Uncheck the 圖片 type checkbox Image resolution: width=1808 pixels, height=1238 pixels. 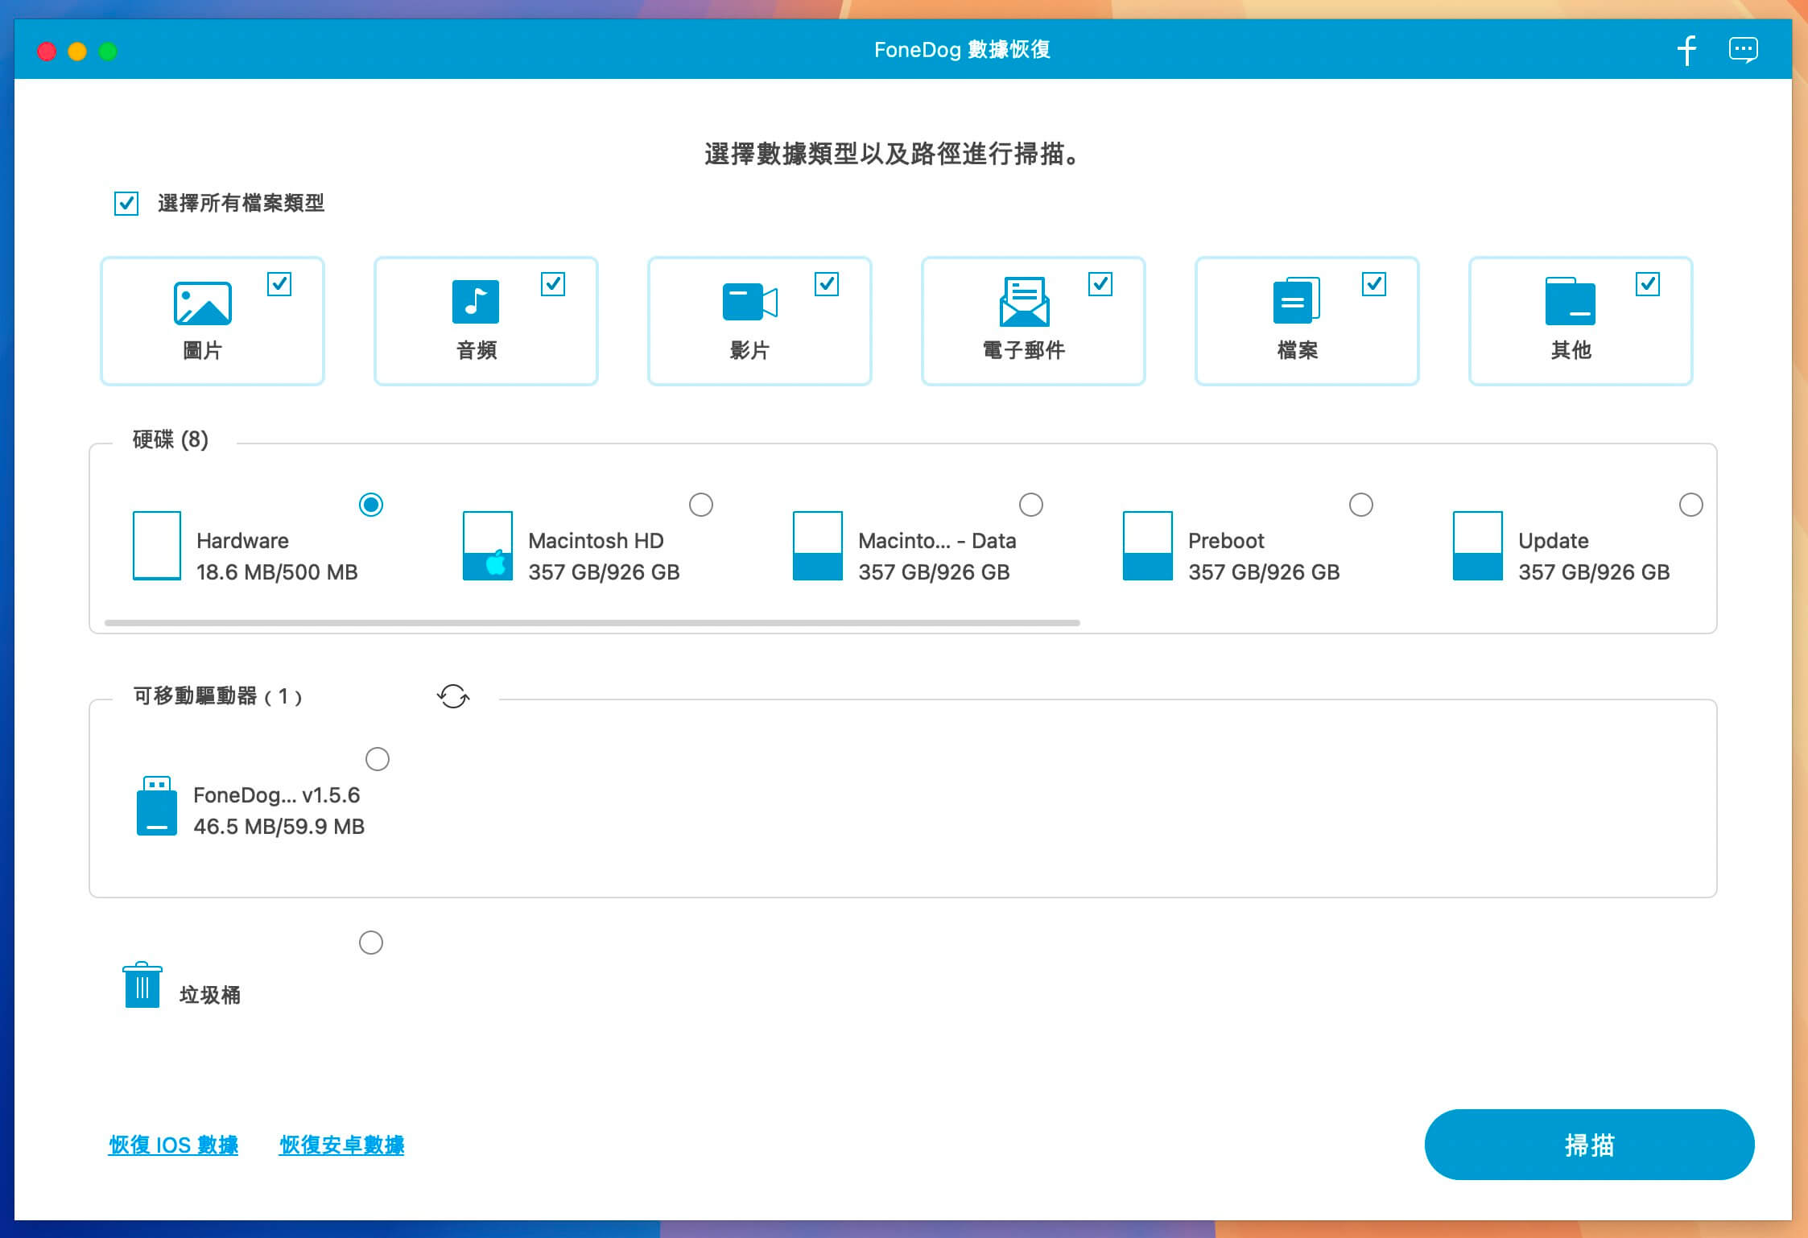(x=279, y=284)
